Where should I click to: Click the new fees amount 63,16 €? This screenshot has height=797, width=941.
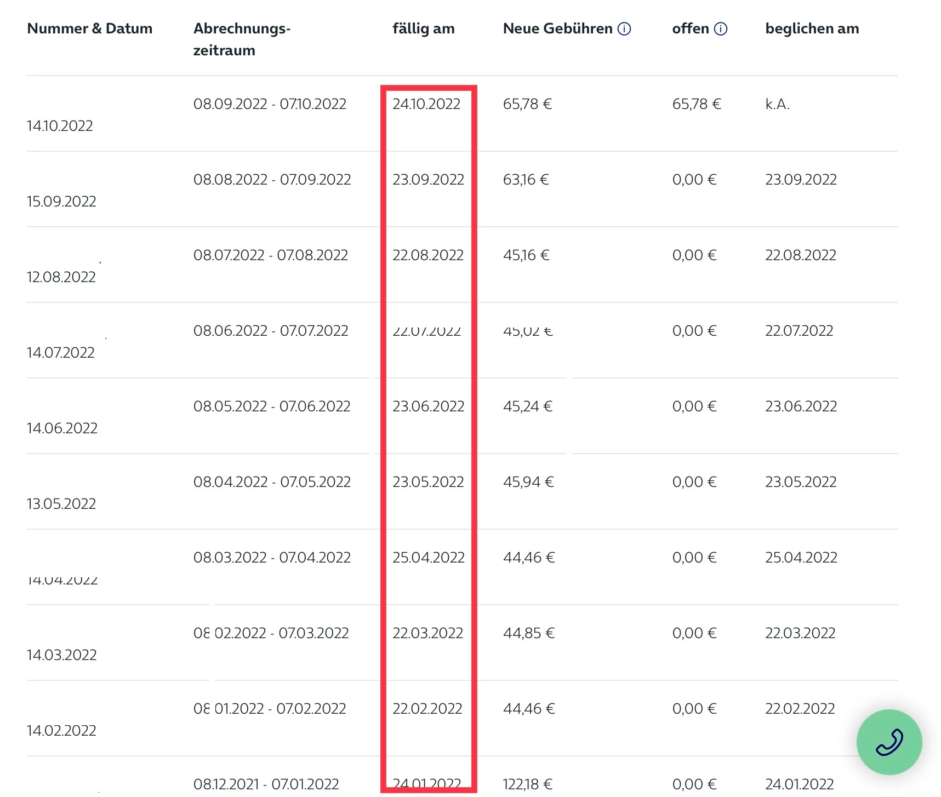(526, 180)
